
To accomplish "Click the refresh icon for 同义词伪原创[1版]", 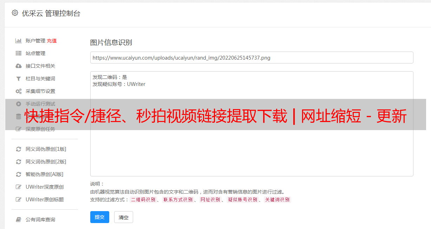I will point(19,149).
